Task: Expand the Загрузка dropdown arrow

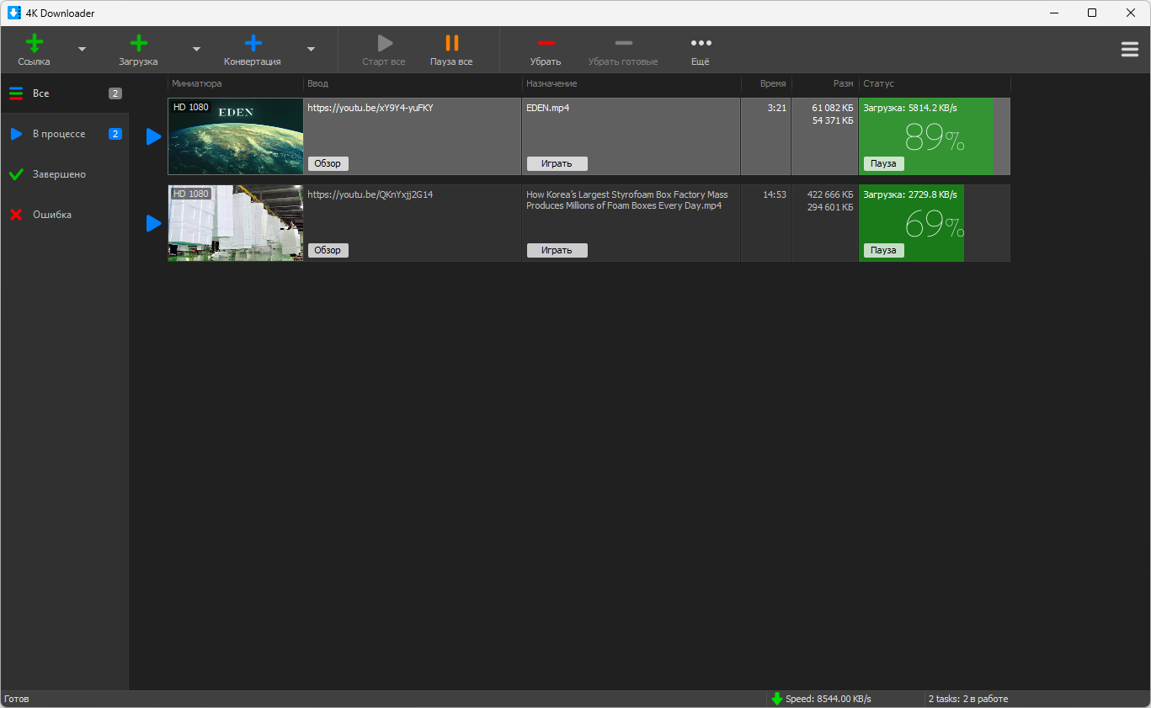Action: tap(196, 49)
